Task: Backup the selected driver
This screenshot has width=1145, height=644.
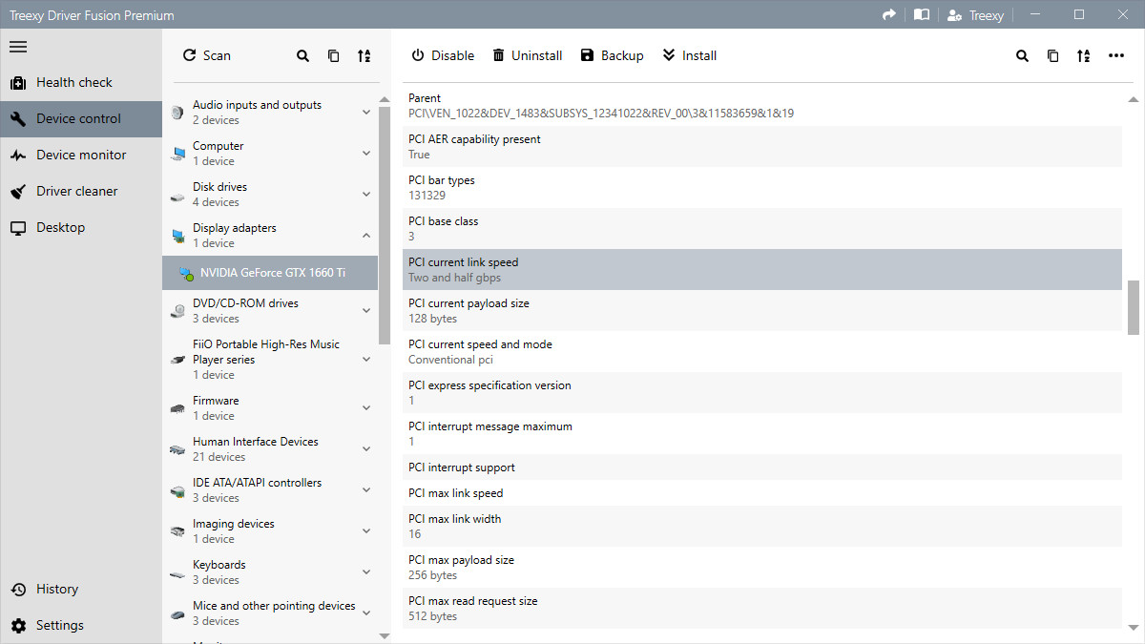Action: point(612,55)
